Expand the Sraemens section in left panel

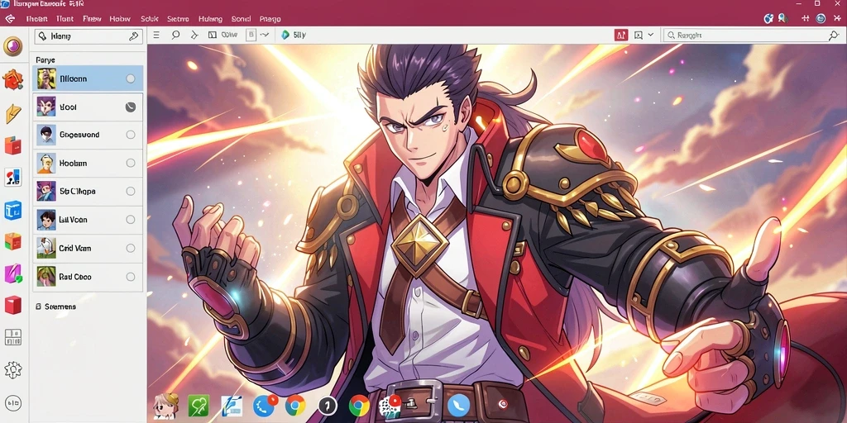click(55, 307)
